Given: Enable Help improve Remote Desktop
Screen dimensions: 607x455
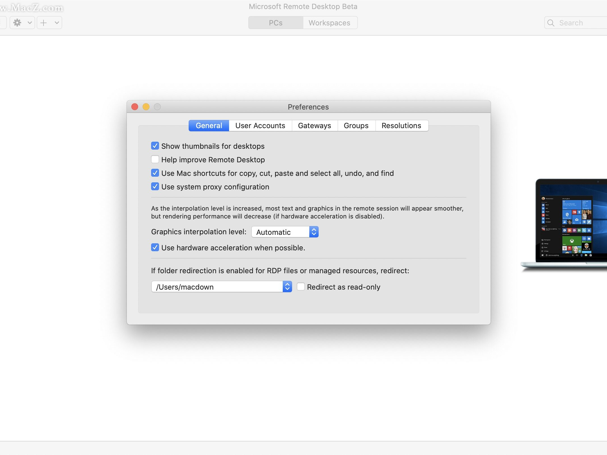Looking at the screenshot, I should pyautogui.click(x=155, y=159).
